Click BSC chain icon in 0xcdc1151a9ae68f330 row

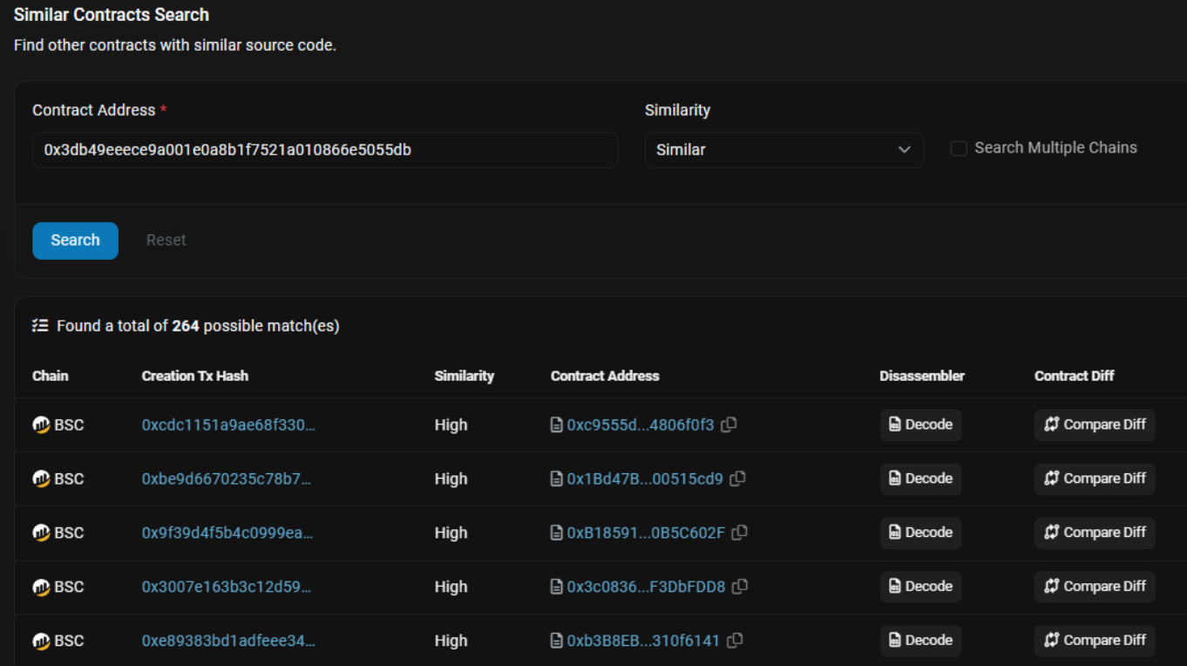point(41,425)
